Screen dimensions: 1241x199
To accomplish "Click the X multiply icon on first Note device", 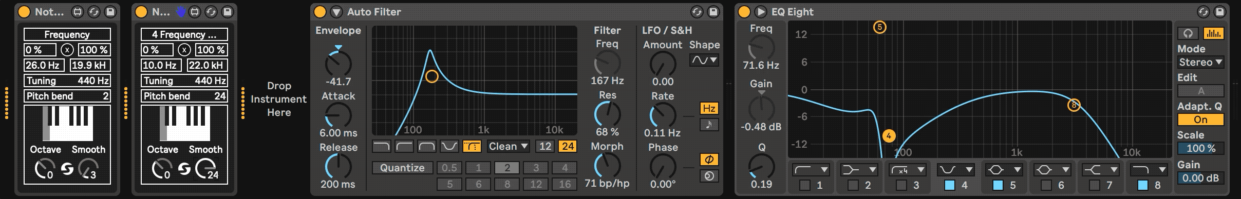I will (x=67, y=50).
